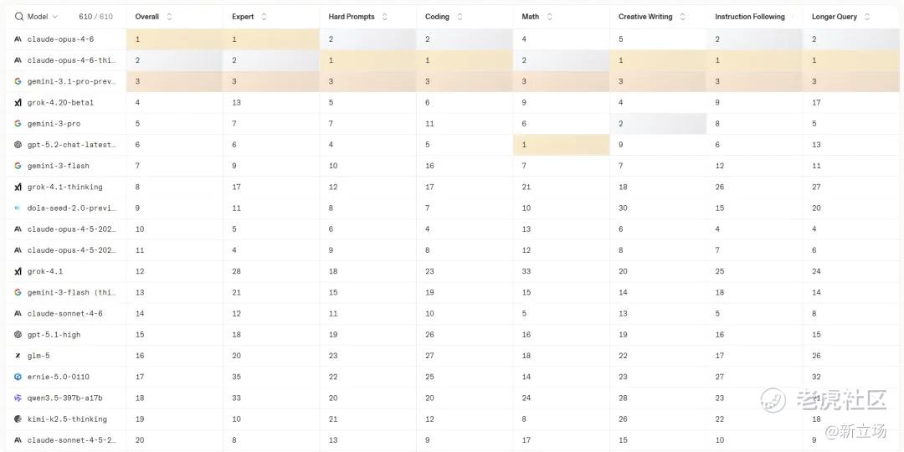Click the ernie-5.0-0110 model icon
Image resolution: width=904 pixels, height=452 pixels.
pyautogui.click(x=18, y=377)
